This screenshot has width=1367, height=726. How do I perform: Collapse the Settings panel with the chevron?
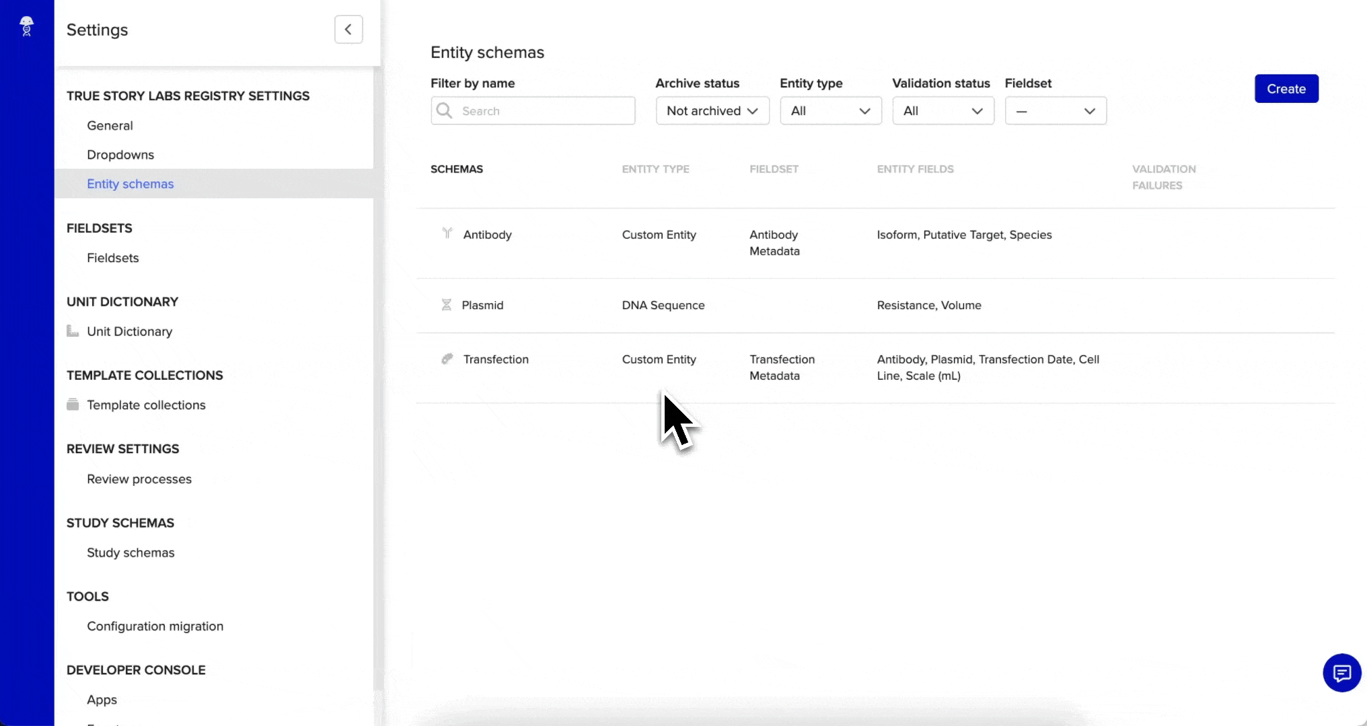[x=348, y=29]
